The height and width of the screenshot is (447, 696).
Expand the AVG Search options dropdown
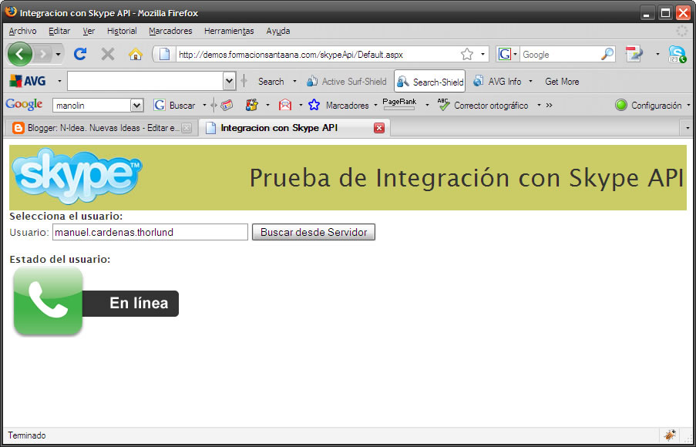click(294, 81)
